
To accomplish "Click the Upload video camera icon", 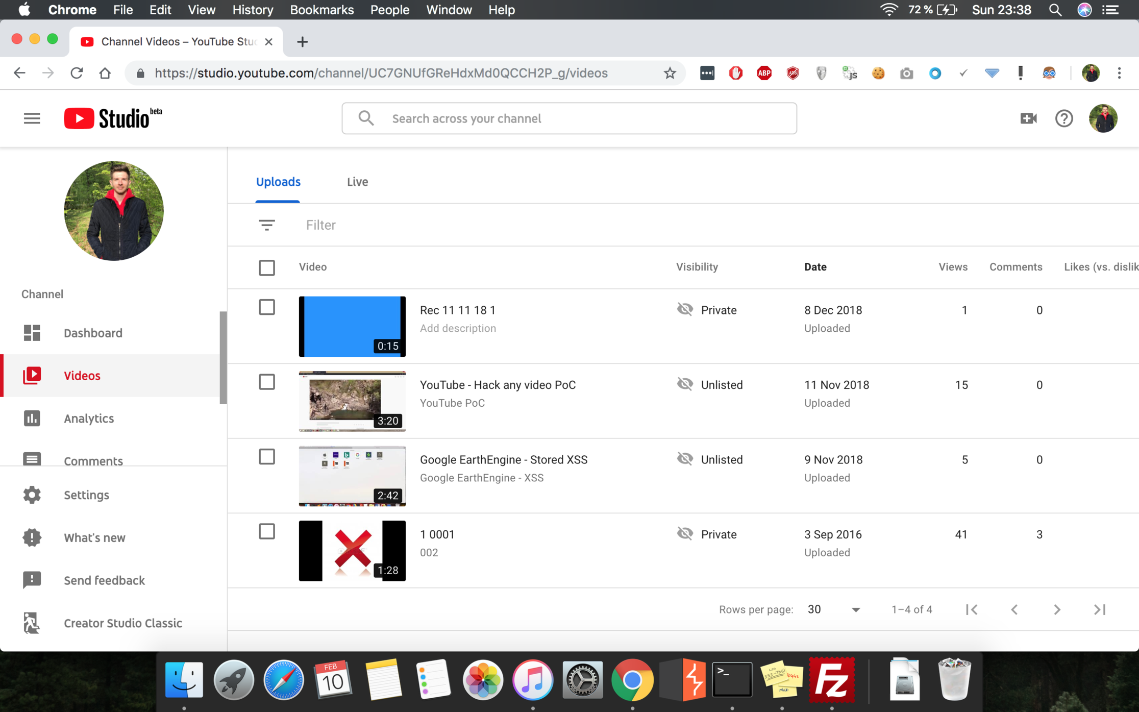I will pyautogui.click(x=1028, y=118).
